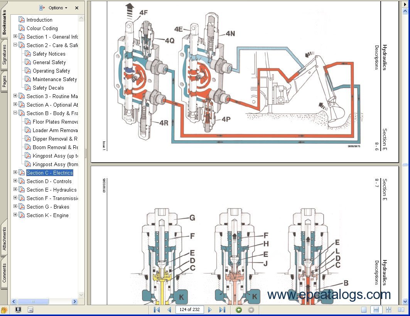Click the expand current bookmark icon

click(42, 8)
